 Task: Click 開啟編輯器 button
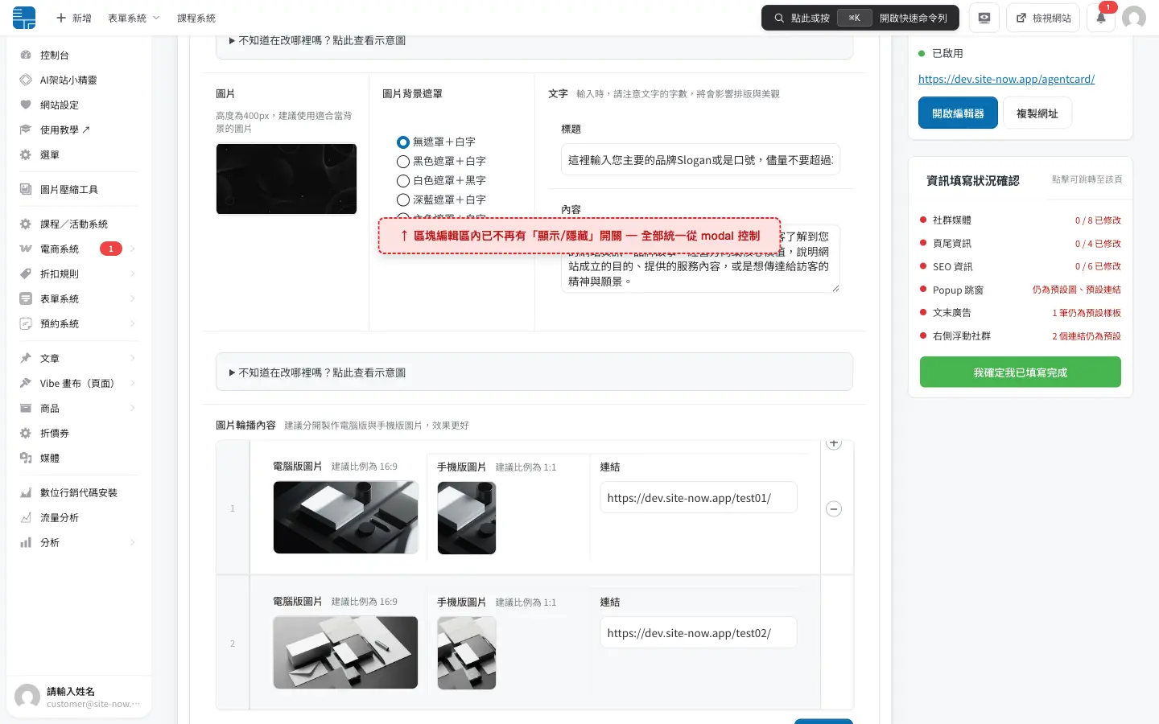pyautogui.click(x=958, y=113)
